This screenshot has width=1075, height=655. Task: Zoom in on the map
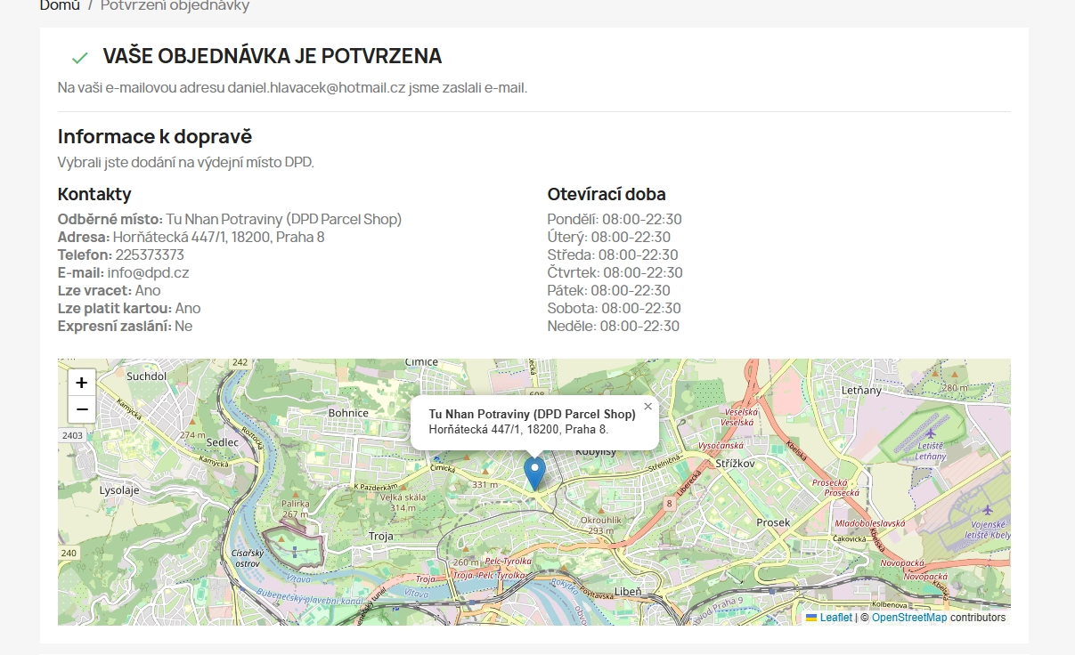pos(81,383)
